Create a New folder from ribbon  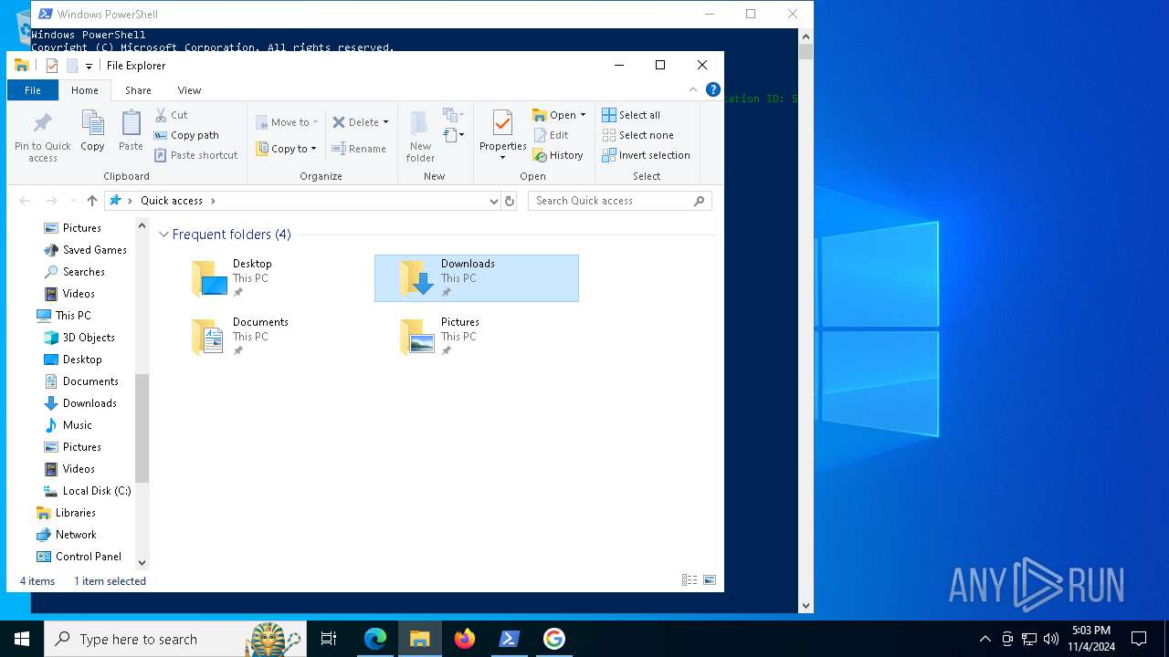pyautogui.click(x=420, y=136)
